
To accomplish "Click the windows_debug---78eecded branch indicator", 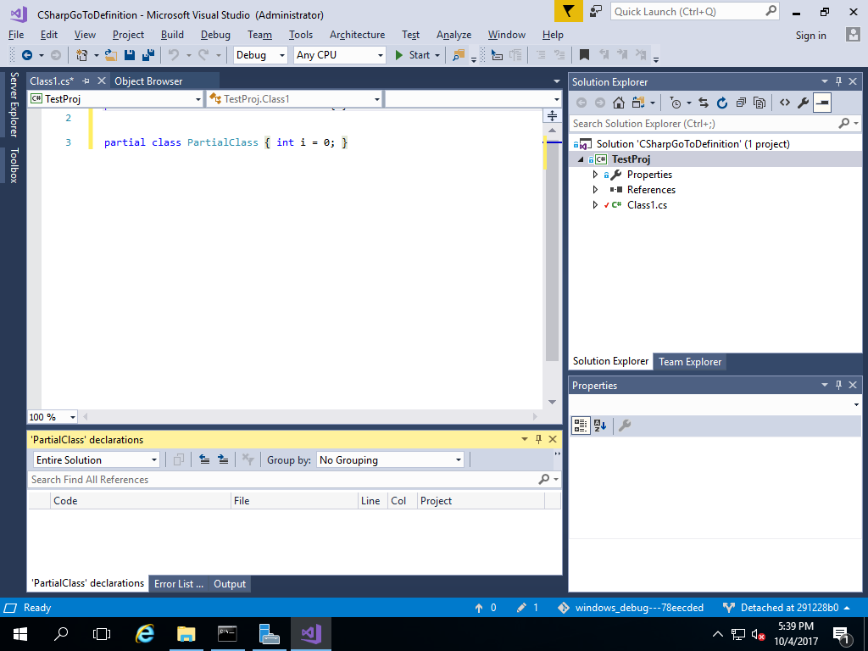I will (x=631, y=607).
